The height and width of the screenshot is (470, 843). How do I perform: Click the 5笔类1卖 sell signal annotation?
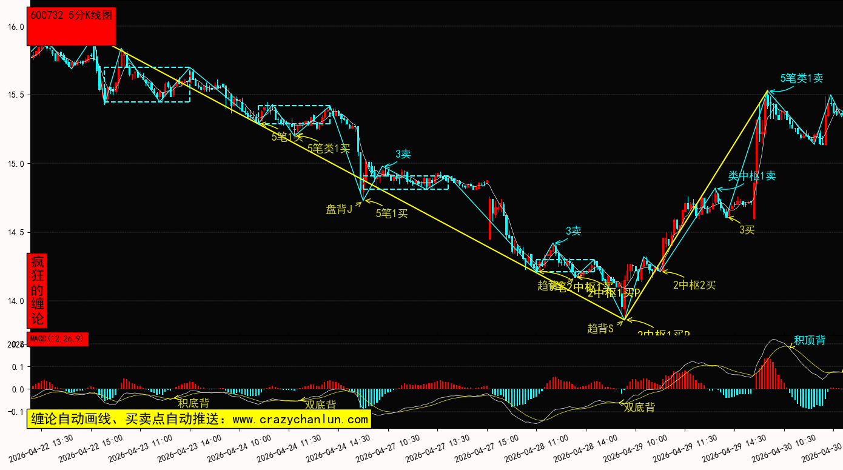coord(801,78)
